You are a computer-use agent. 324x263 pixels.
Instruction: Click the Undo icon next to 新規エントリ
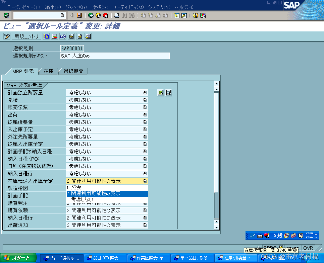click(62, 36)
